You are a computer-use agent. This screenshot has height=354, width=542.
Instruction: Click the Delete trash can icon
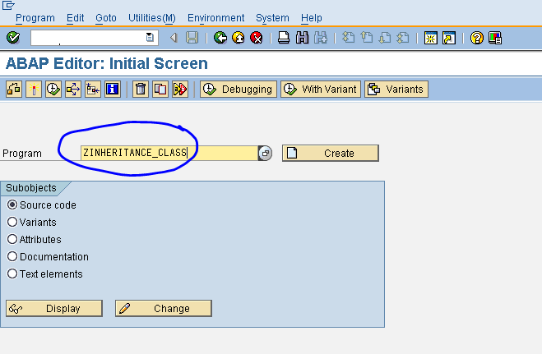click(x=141, y=90)
